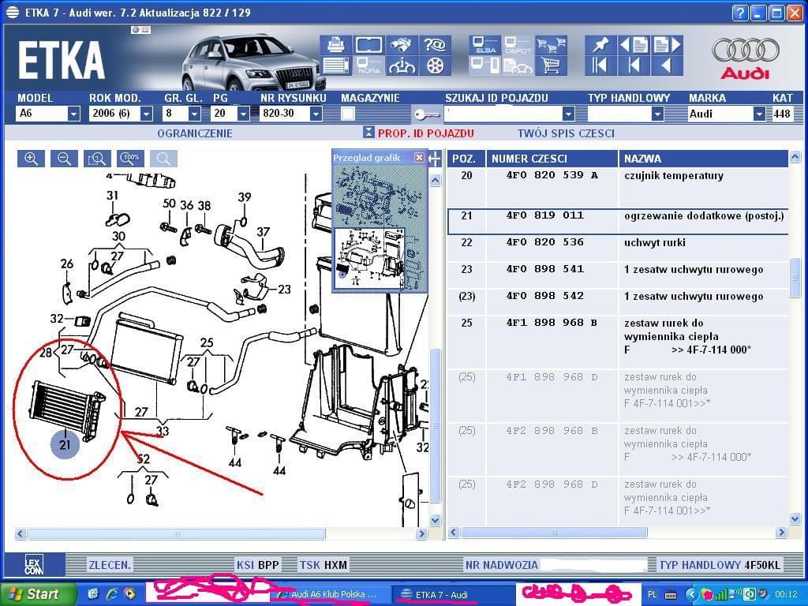The image size is (808, 606).
Task: Open the ?@ help inquiry icon
Action: click(x=435, y=45)
